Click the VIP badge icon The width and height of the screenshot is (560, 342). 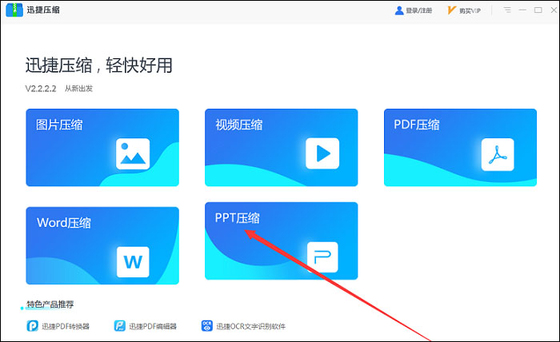pos(451,10)
